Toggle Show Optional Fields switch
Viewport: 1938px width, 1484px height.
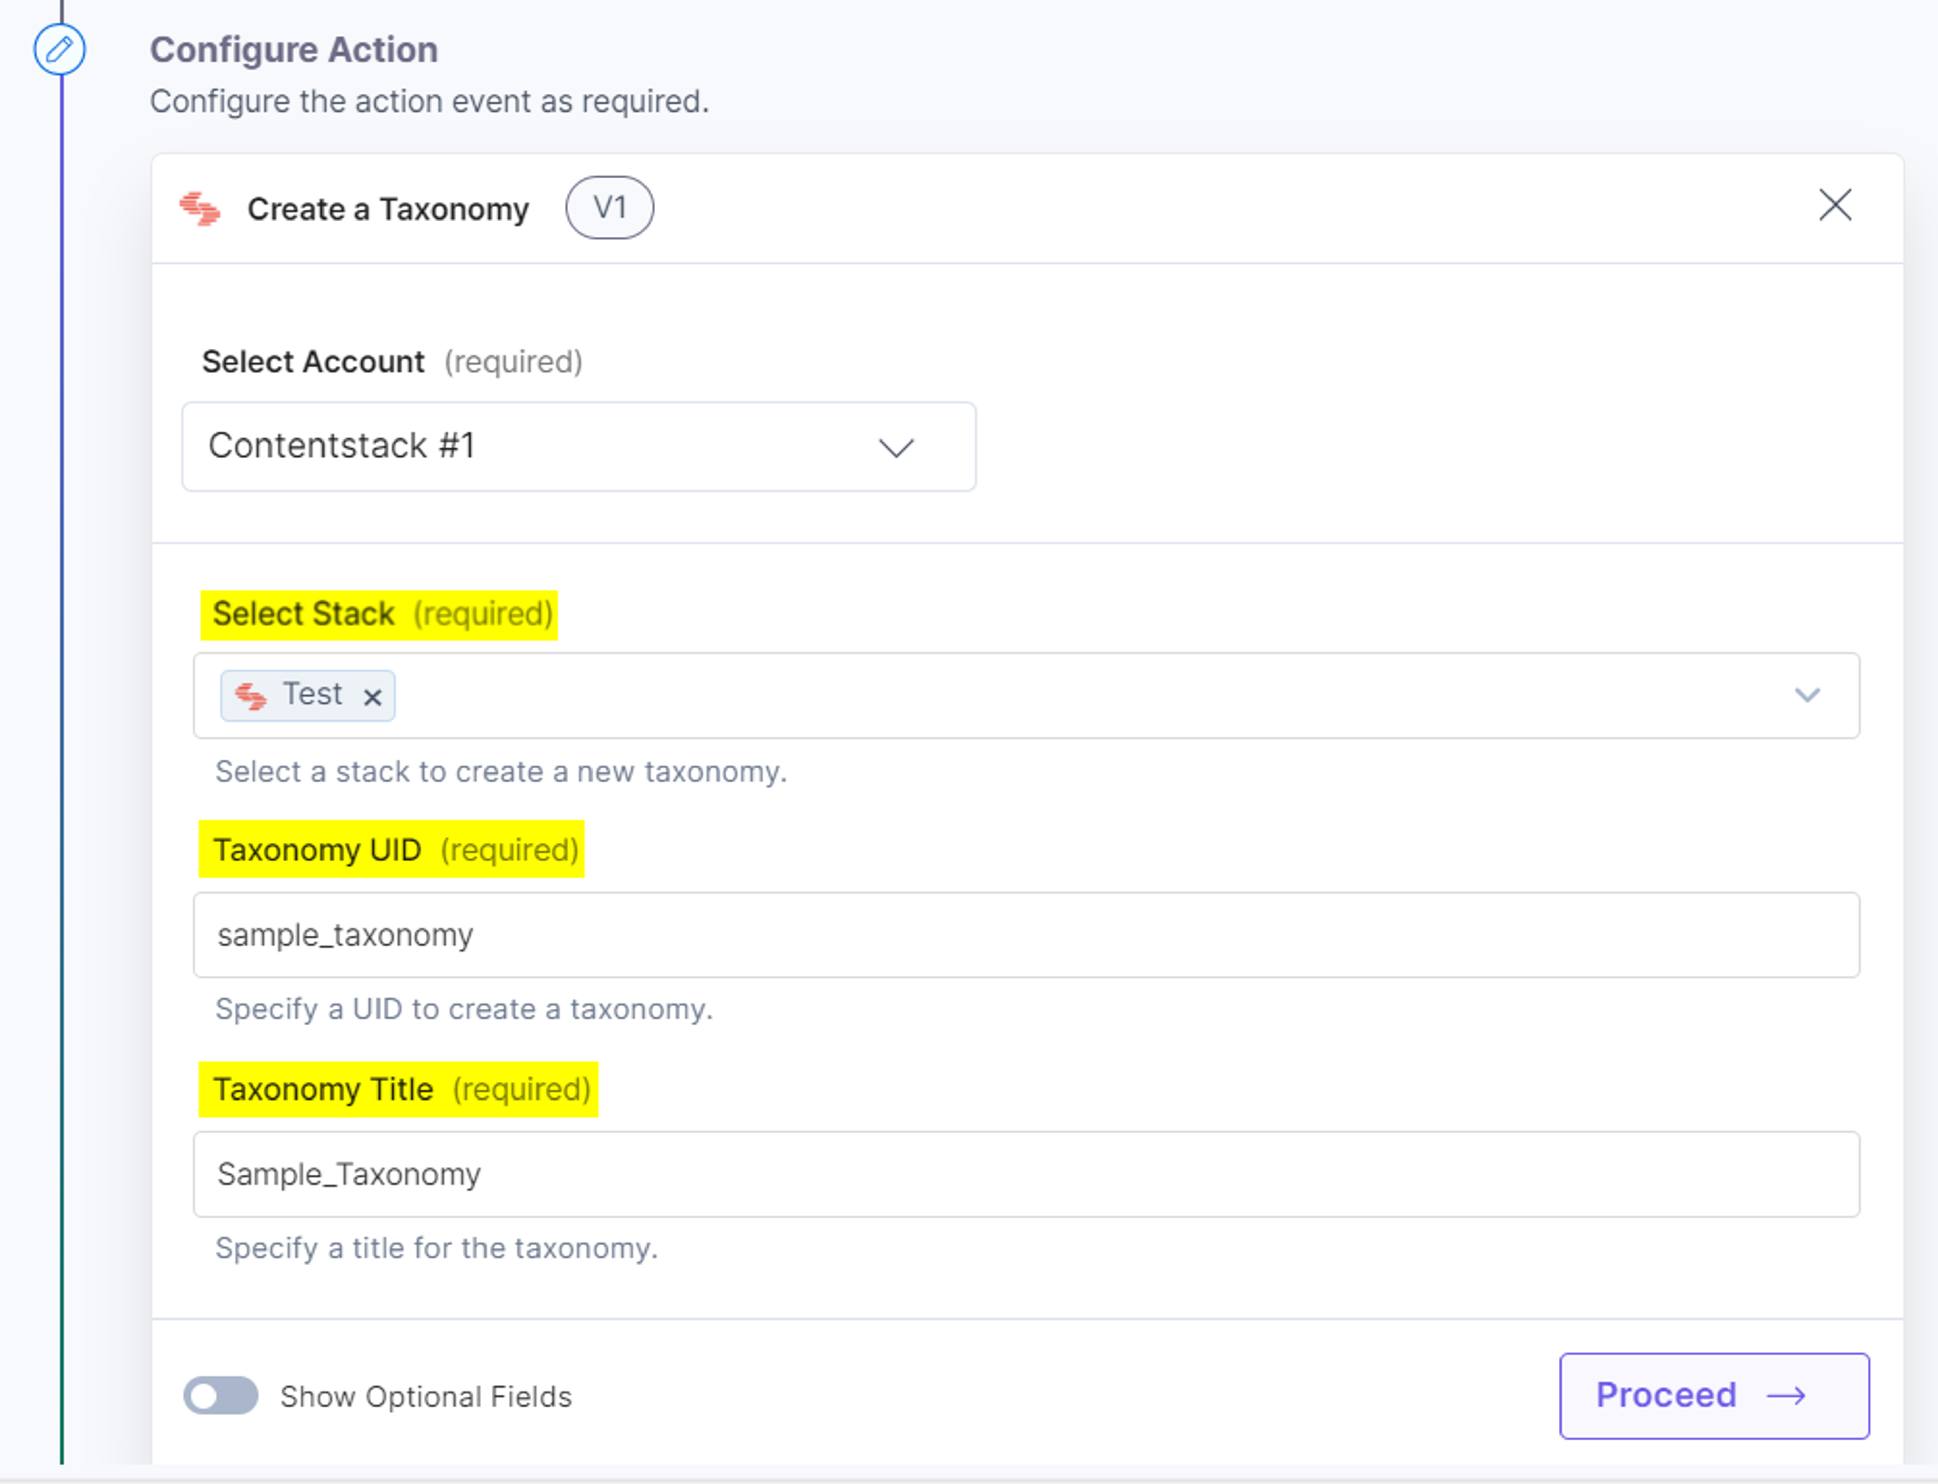[x=221, y=1396]
